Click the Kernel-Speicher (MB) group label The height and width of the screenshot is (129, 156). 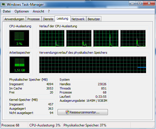pyautogui.click(x=23, y=100)
